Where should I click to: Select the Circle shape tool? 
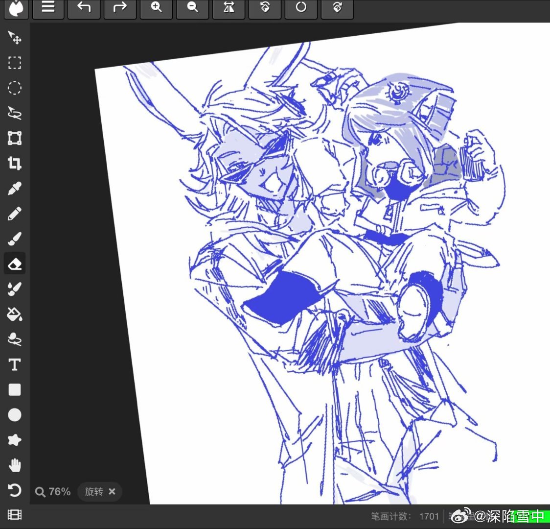point(14,415)
